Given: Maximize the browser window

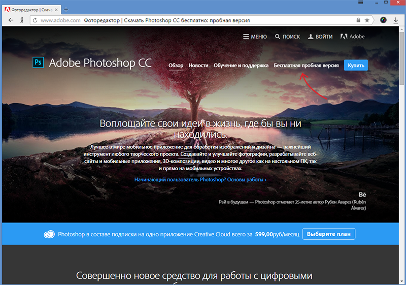Looking at the screenshot, I should tap(386, 3).
